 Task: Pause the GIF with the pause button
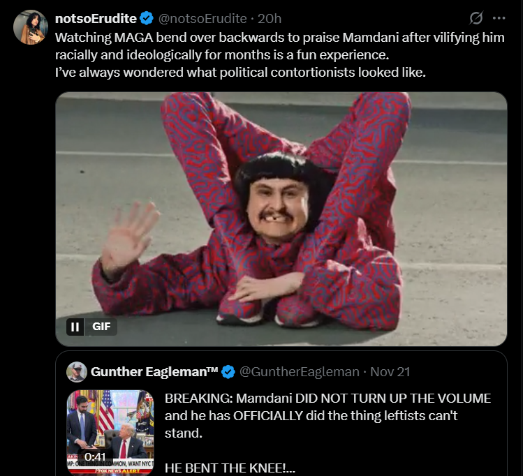click(x=75, y=327)
